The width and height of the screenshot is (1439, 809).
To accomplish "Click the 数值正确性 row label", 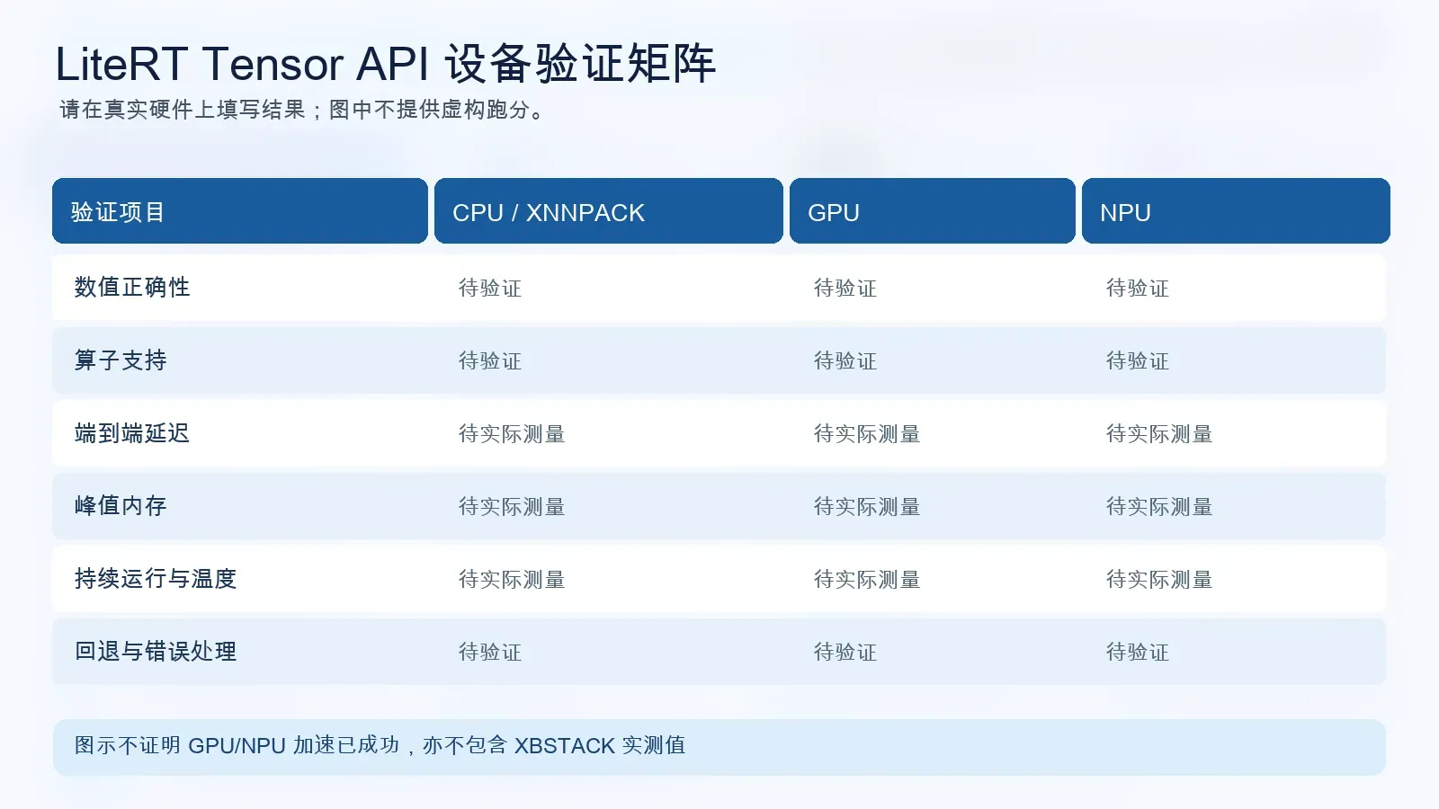I will click(132, 288).
